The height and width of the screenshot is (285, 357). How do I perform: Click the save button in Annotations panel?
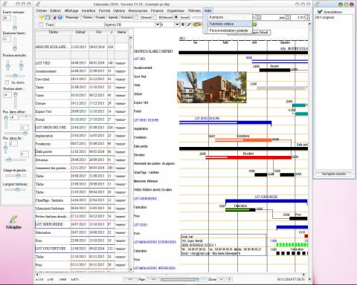pyautogui.click(x=334, y=174)
